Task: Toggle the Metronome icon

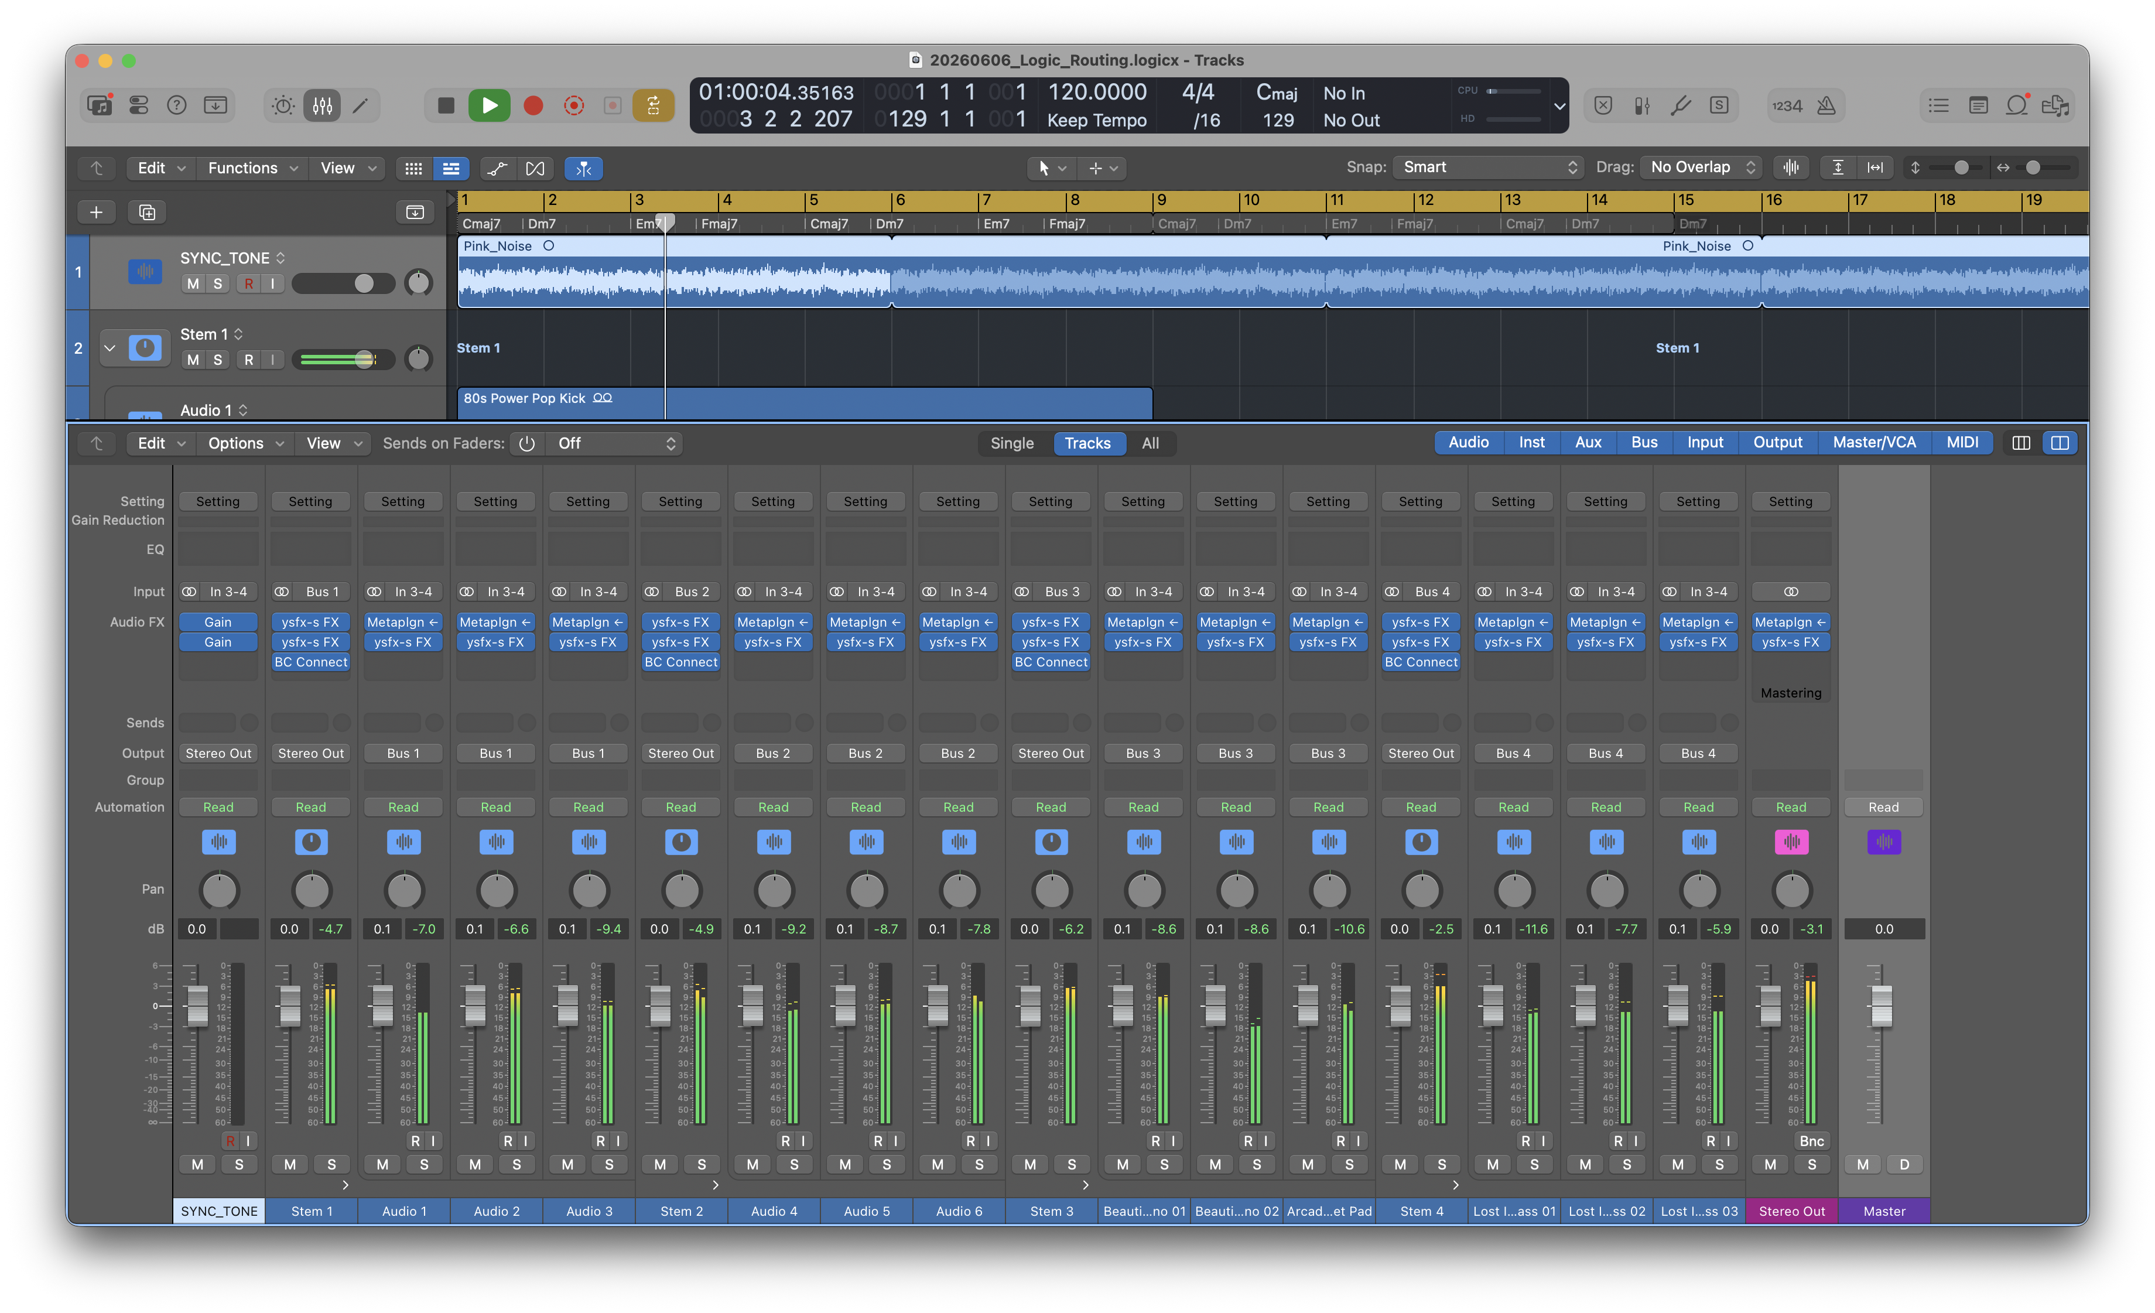Action: [x=1826, y=106]
